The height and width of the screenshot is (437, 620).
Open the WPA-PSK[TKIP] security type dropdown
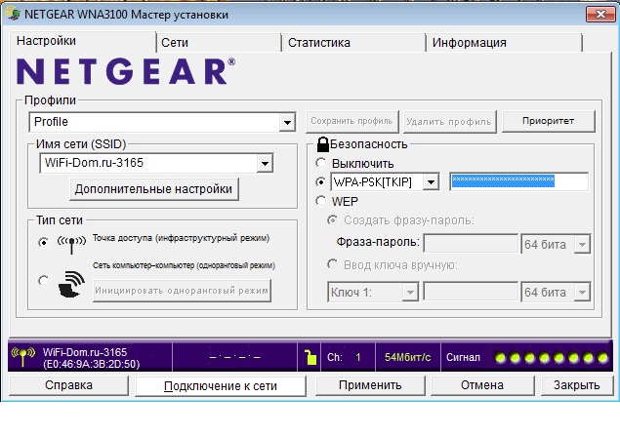pos(433,182)
